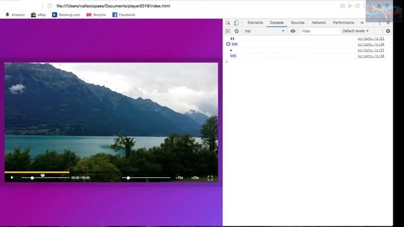Open the Elements tab
404x227 pixels.
[255, 23]
